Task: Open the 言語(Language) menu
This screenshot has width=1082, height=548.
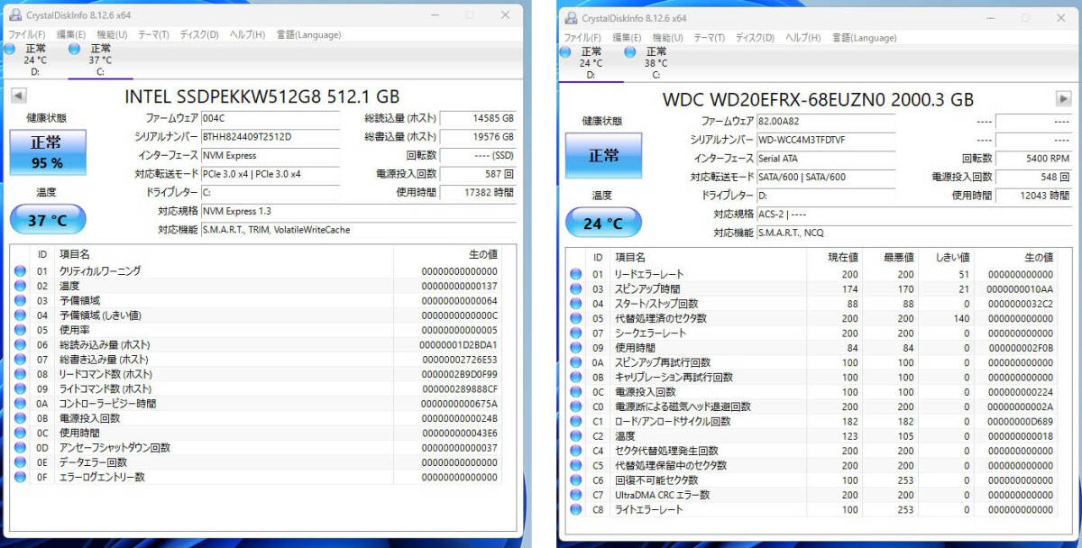Action: tap(308, 35)
